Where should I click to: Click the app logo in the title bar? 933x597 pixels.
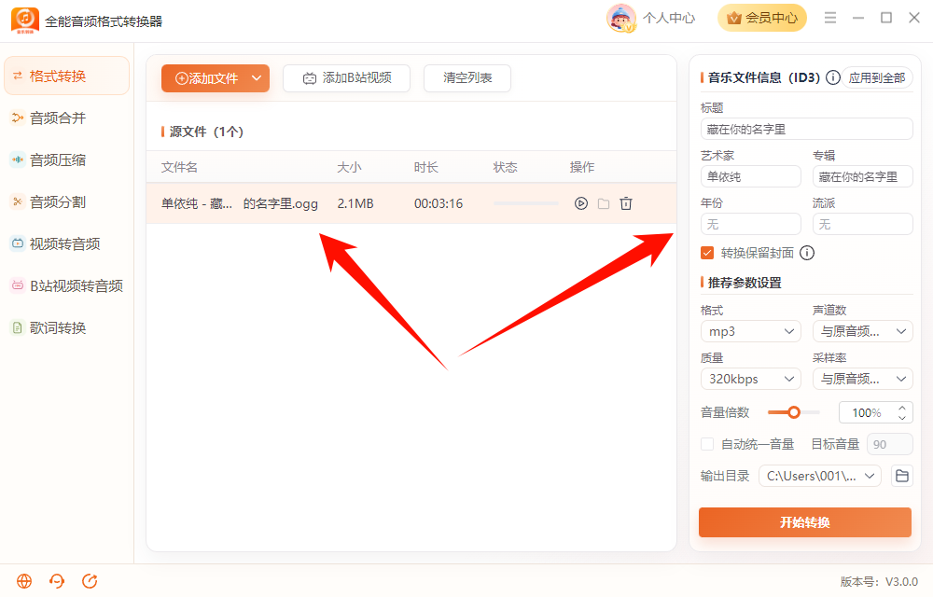(x=25, y=21)
